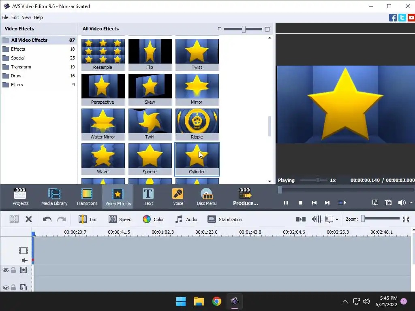Open the Disc Menu section
Image resolution: width=415 pixels, height=311 pixels.
(x=207, y=197)
